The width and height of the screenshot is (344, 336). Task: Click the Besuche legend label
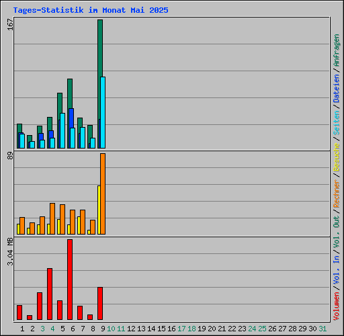pyautogui.click(x=337, y=157)
